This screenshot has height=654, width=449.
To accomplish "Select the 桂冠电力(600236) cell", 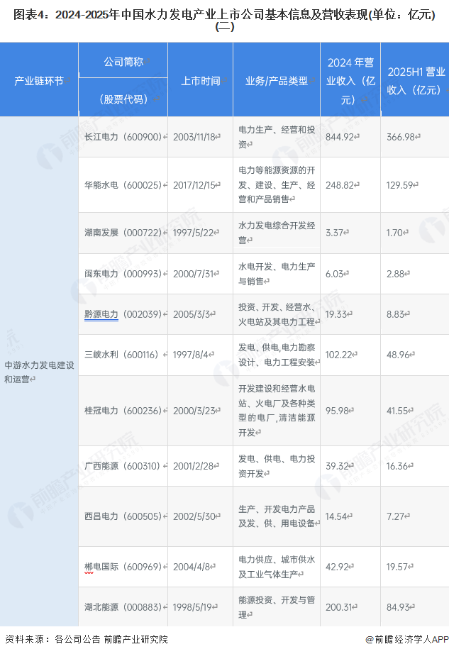I will tap(123, 411).
